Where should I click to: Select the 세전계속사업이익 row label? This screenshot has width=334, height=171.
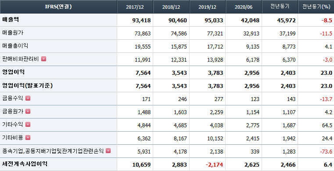tap(25, 164)
